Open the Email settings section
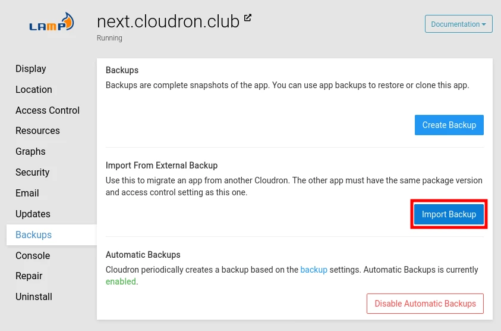 pyautogui.click(x=27, y=193)
